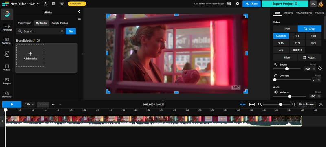The width and height of the screenshot is (326, 147).
Task: Click the zoom in magnifier on timeline
Action: 293,104
